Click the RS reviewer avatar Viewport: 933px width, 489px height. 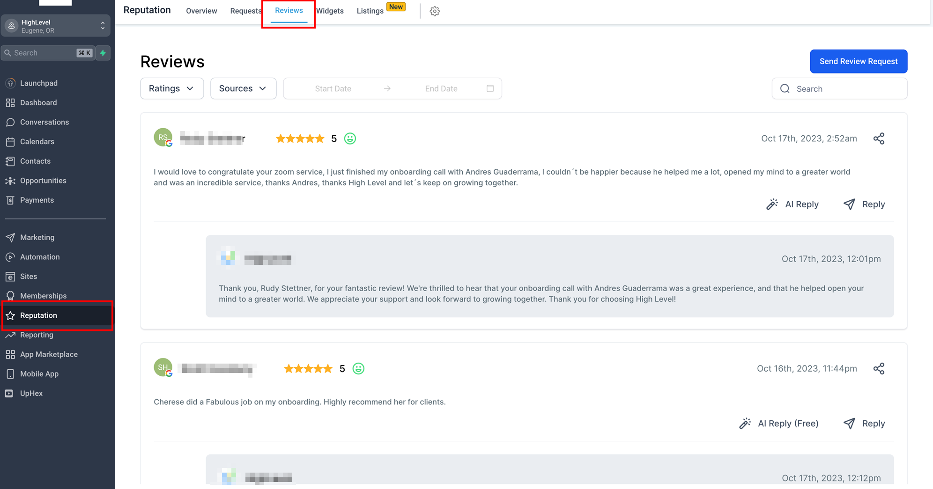pyautogui.click(x=163, y=138)
